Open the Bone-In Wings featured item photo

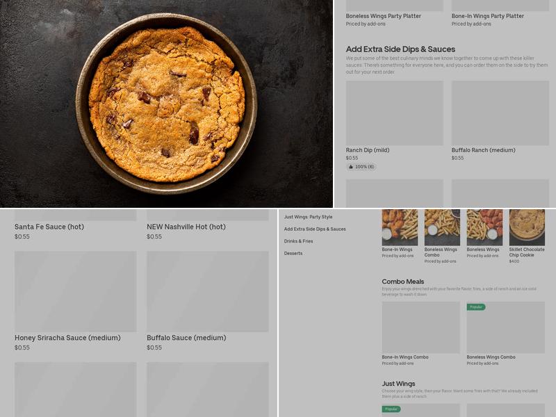[400, 227]
